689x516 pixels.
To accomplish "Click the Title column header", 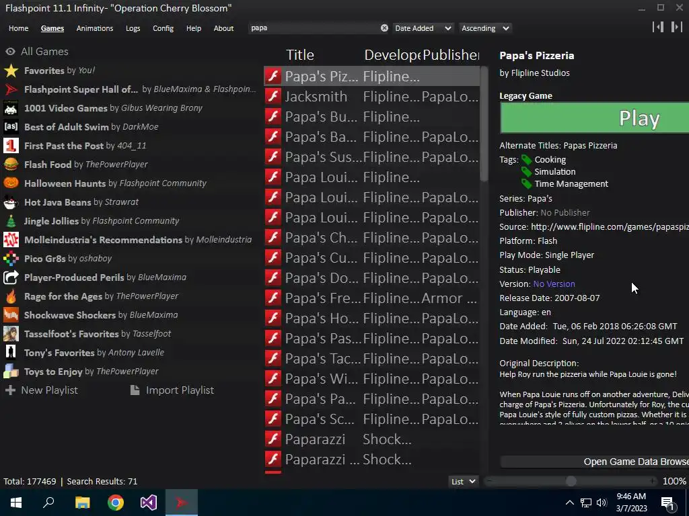I will 300,55.
